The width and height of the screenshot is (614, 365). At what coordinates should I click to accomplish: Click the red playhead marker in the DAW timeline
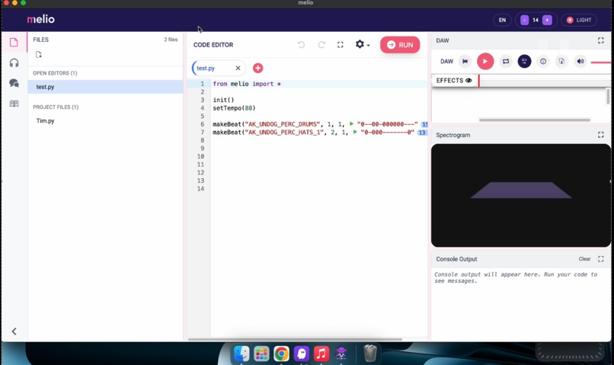479,81
